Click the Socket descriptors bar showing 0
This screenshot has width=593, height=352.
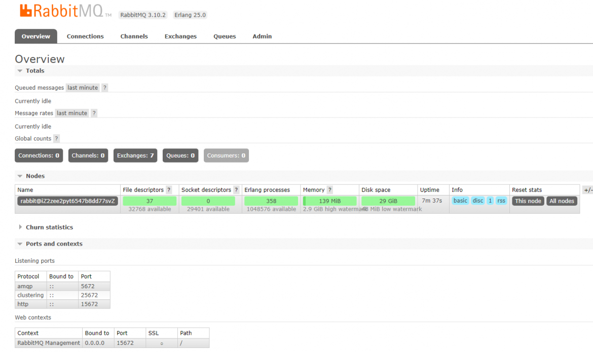click(x=208, y=201)
